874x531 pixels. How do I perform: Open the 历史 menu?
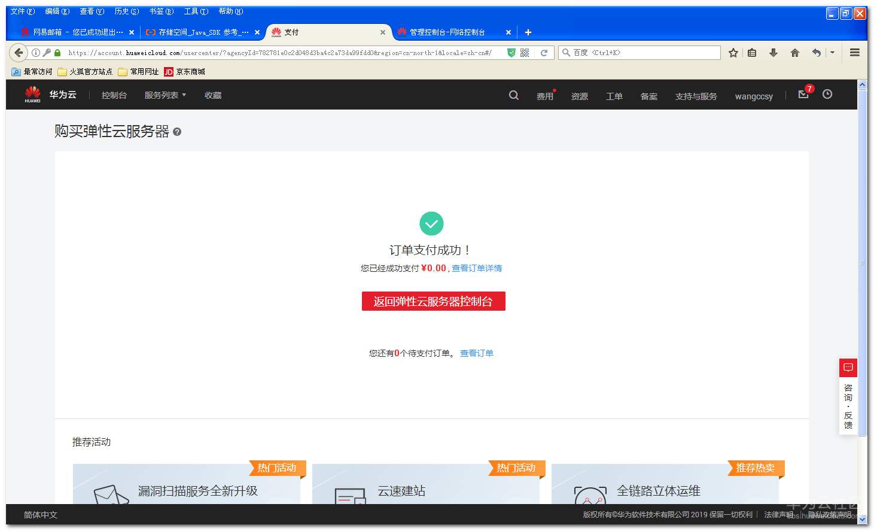(x=127, y=11)
